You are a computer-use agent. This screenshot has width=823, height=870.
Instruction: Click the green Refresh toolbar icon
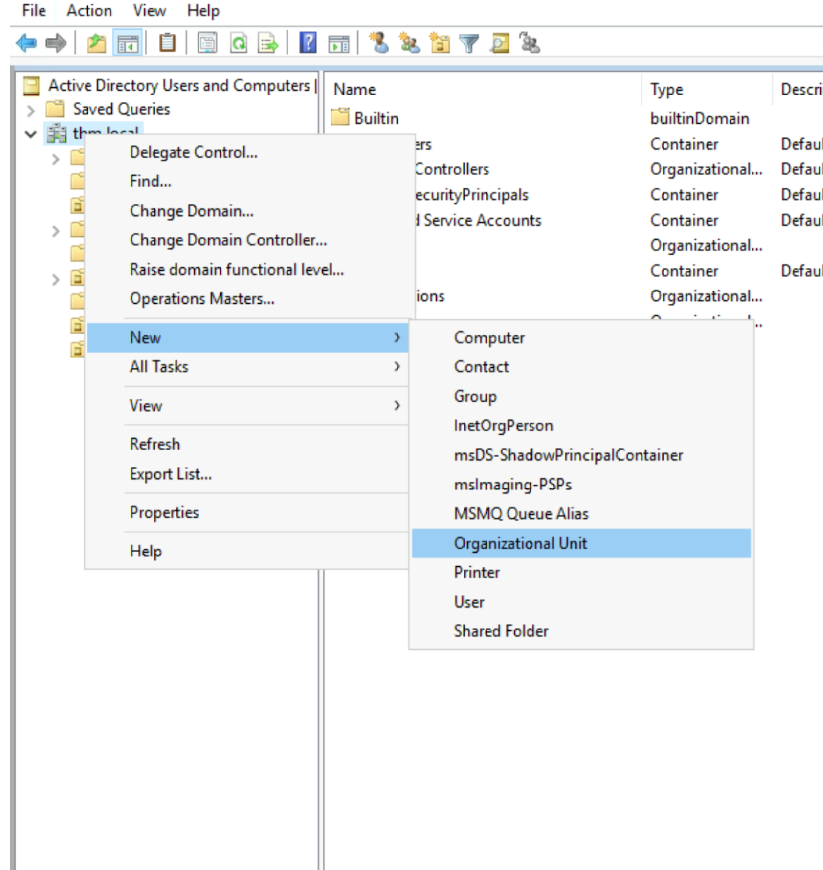[238, 44]
